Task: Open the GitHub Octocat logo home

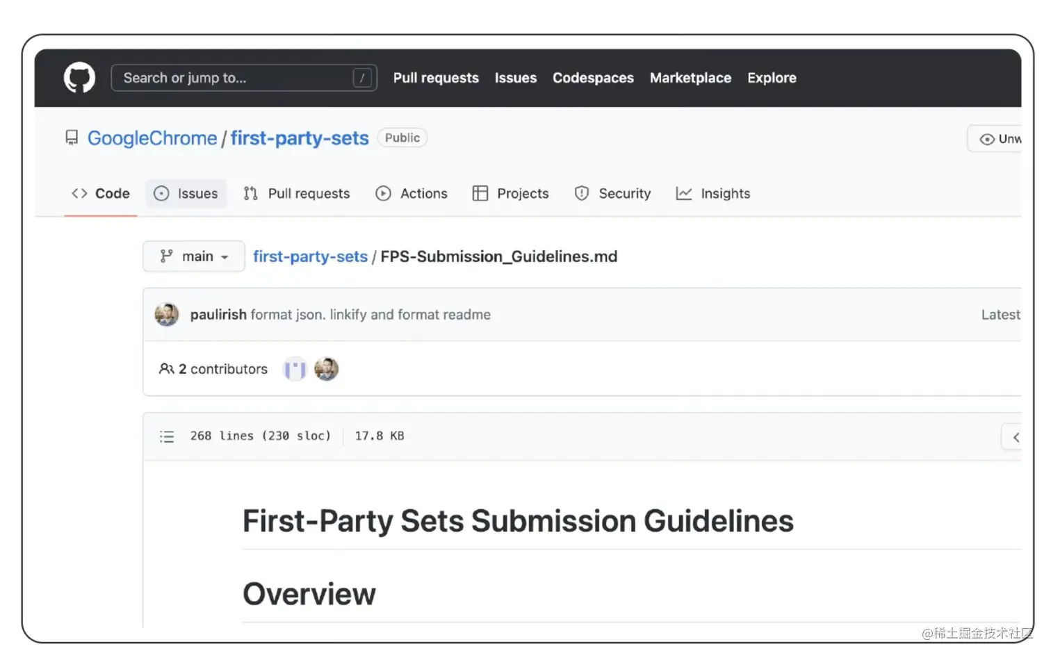Action: coord(79,78)
